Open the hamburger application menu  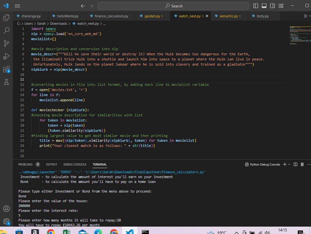(17, 6)
